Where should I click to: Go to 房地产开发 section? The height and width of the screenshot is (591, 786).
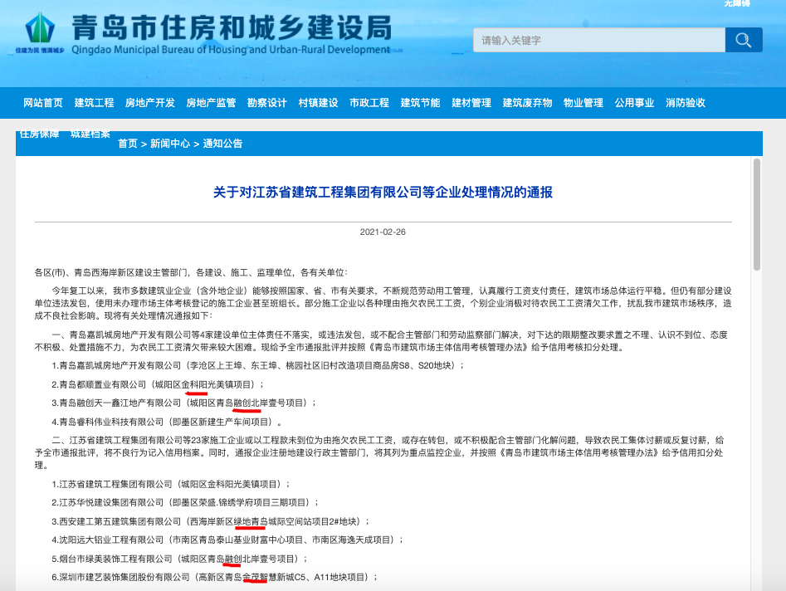pyautogui.click(x=150, y=103)
